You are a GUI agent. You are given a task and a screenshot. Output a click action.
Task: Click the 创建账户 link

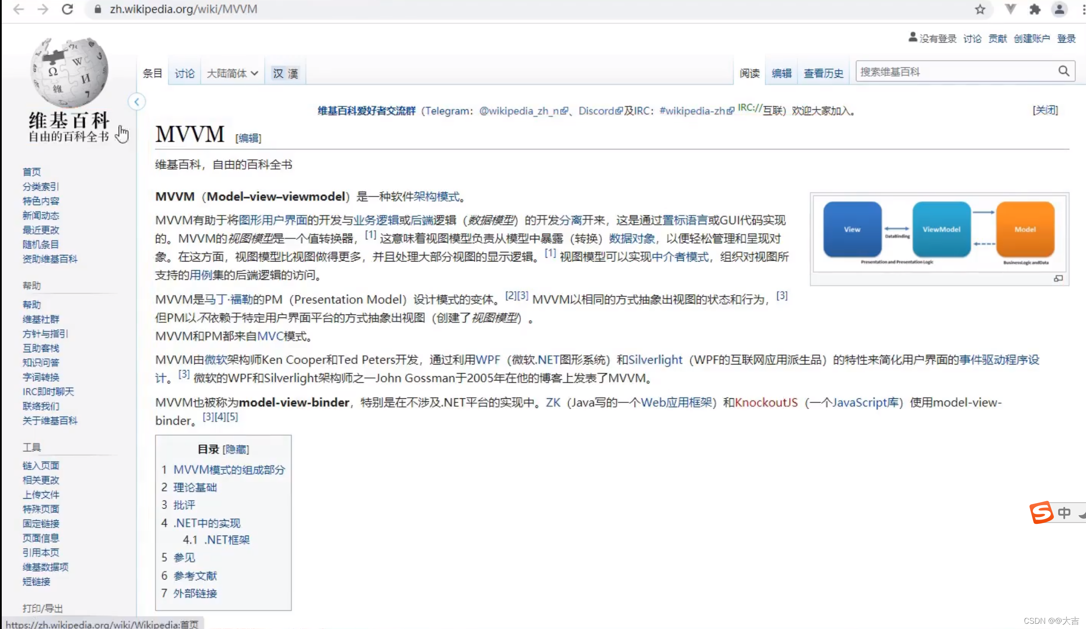pyautogui.click(x=1032, y=38)
